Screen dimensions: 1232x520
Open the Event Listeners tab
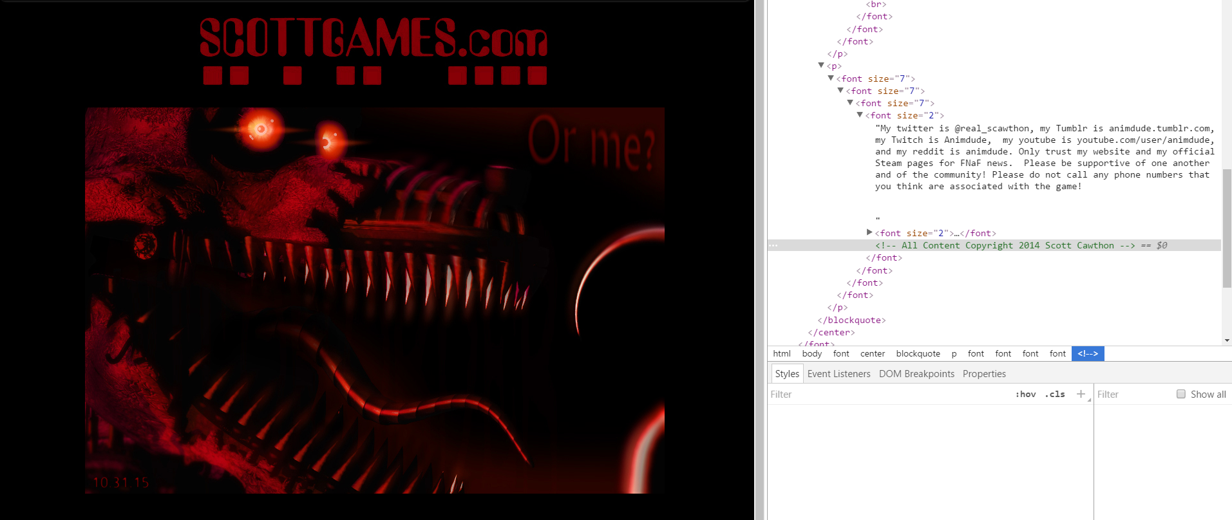tap(839, 374)
